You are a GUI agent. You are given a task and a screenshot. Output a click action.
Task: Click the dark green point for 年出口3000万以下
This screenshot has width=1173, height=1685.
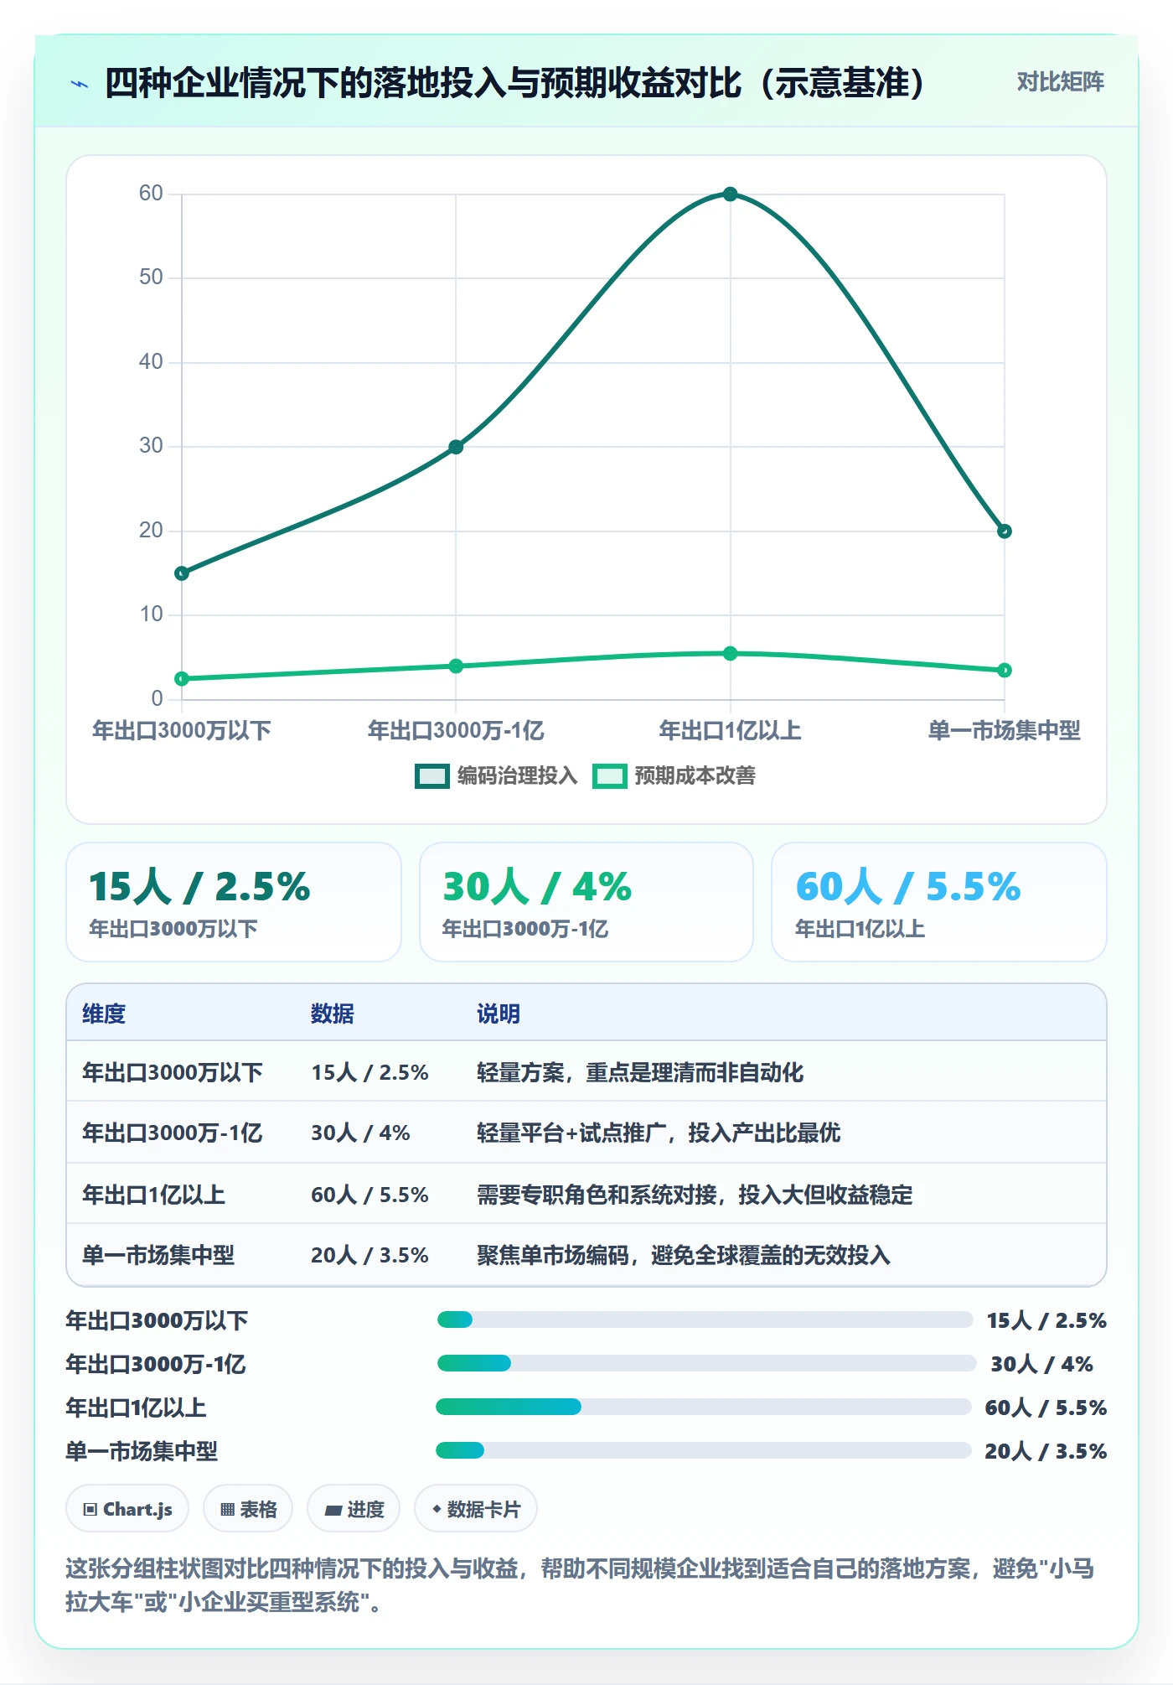[x=182, y=573]
